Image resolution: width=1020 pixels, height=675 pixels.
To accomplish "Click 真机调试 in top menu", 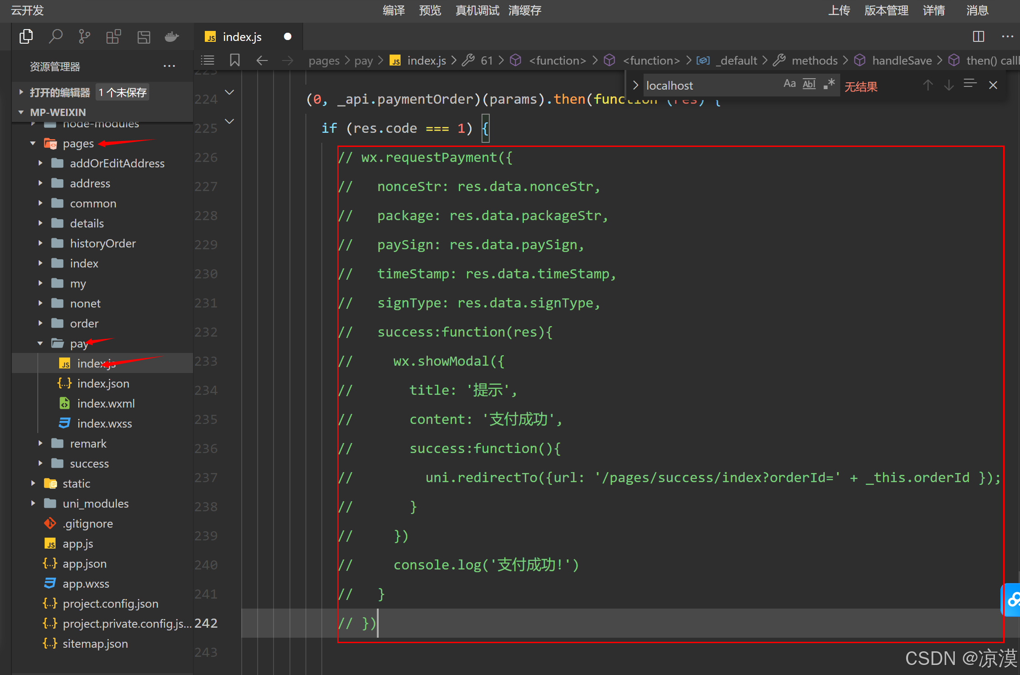I will (477, 10).
